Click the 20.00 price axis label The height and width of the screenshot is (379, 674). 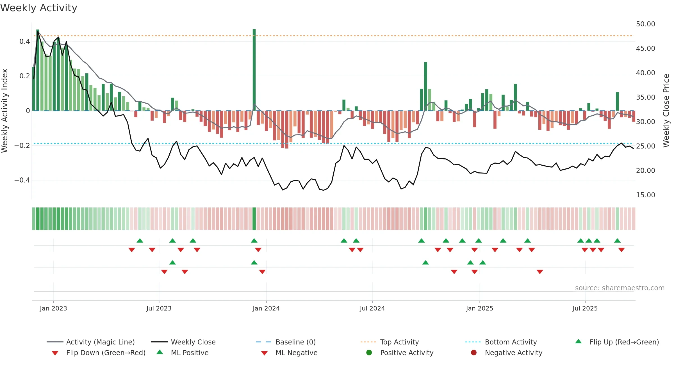click(646, 171)
